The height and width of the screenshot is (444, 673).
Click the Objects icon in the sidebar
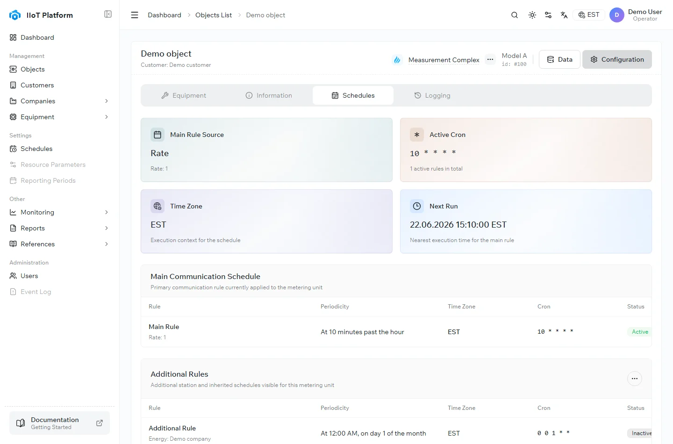coord(13,69)
